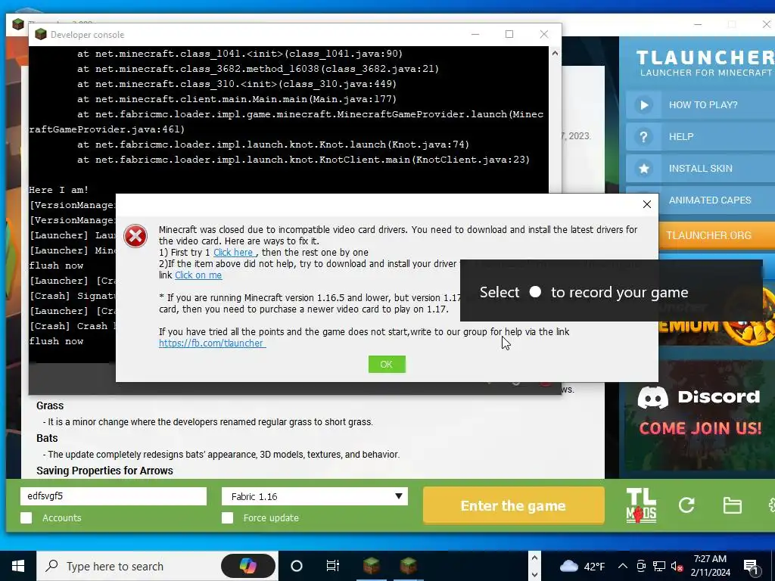Maximize the Developer console window

pyautogui.click(x=509, y=34)
